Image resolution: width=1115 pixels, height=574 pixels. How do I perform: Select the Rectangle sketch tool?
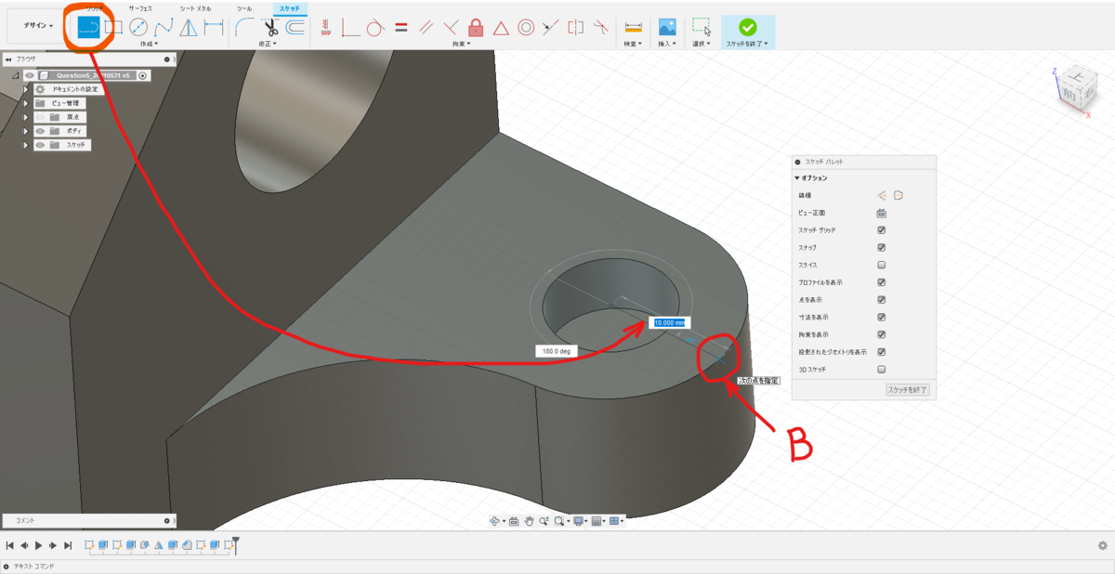[x=113, y=27]
